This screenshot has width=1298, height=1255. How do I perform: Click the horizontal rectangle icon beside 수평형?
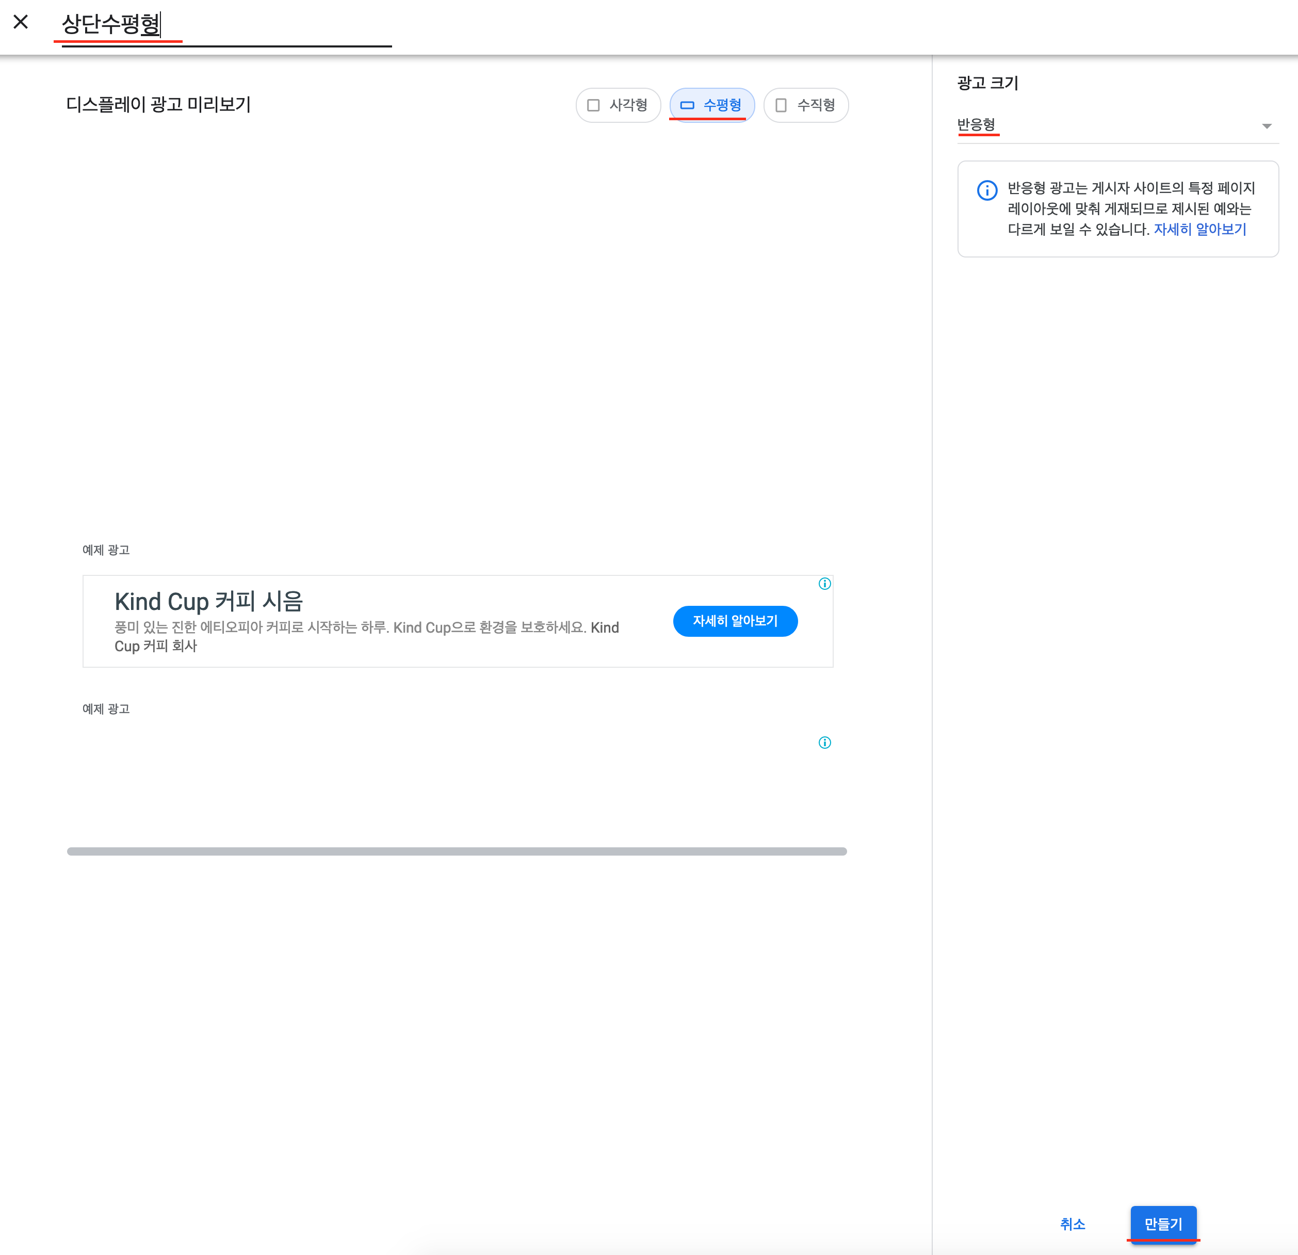[687, 105]
